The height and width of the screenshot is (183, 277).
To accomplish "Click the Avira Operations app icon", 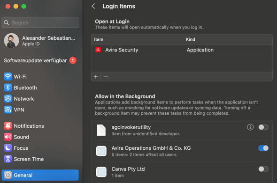I will pos(101,151).
